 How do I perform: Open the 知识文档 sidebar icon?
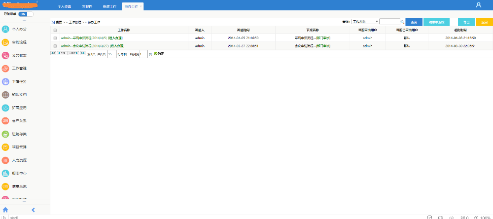tap(5, 95)
